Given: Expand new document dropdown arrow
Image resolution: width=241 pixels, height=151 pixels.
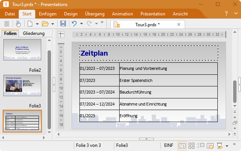Looking at the screenshot, I should click(x=37, y=24).
